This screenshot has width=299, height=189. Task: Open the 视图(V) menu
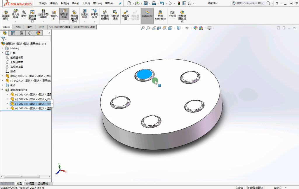pyautogui.click(x=65, y=3)
